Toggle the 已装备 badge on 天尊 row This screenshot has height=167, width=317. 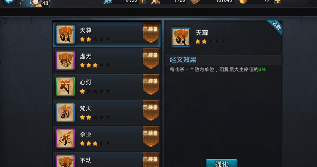pos(151,33)
